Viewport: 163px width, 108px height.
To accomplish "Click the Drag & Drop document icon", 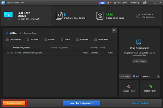I will tap(139, 42).
